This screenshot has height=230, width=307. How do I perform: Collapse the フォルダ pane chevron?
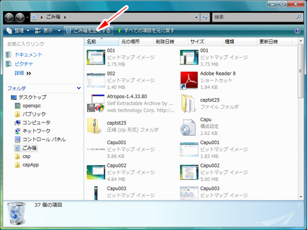click(x=79, y=88)
